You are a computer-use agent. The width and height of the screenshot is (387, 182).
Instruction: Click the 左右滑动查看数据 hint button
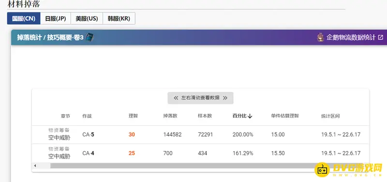pyautogui.click(x=200, y=98)
